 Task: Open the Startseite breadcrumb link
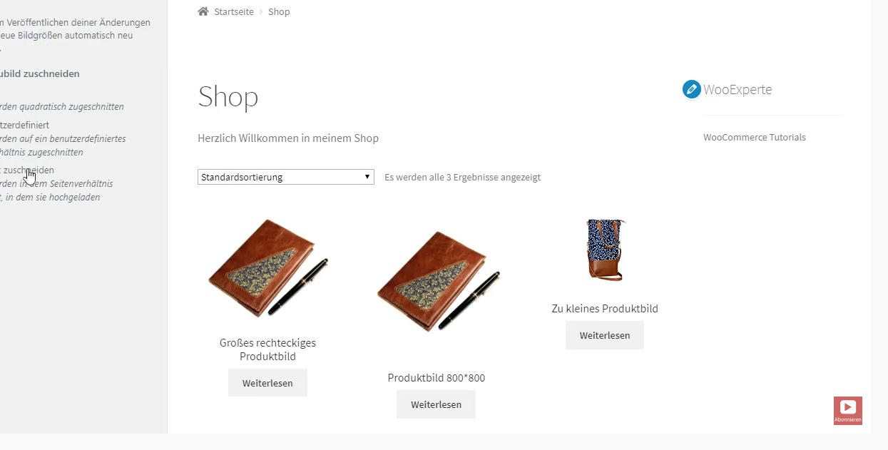tap(234, 12)
